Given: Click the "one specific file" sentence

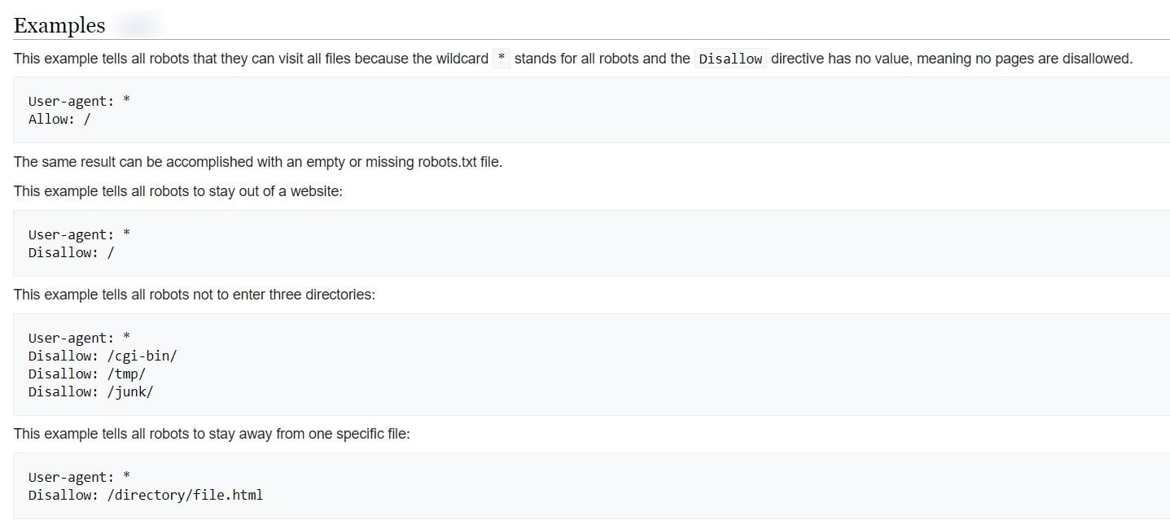Looking at the screenshot, I should (212, 434).
